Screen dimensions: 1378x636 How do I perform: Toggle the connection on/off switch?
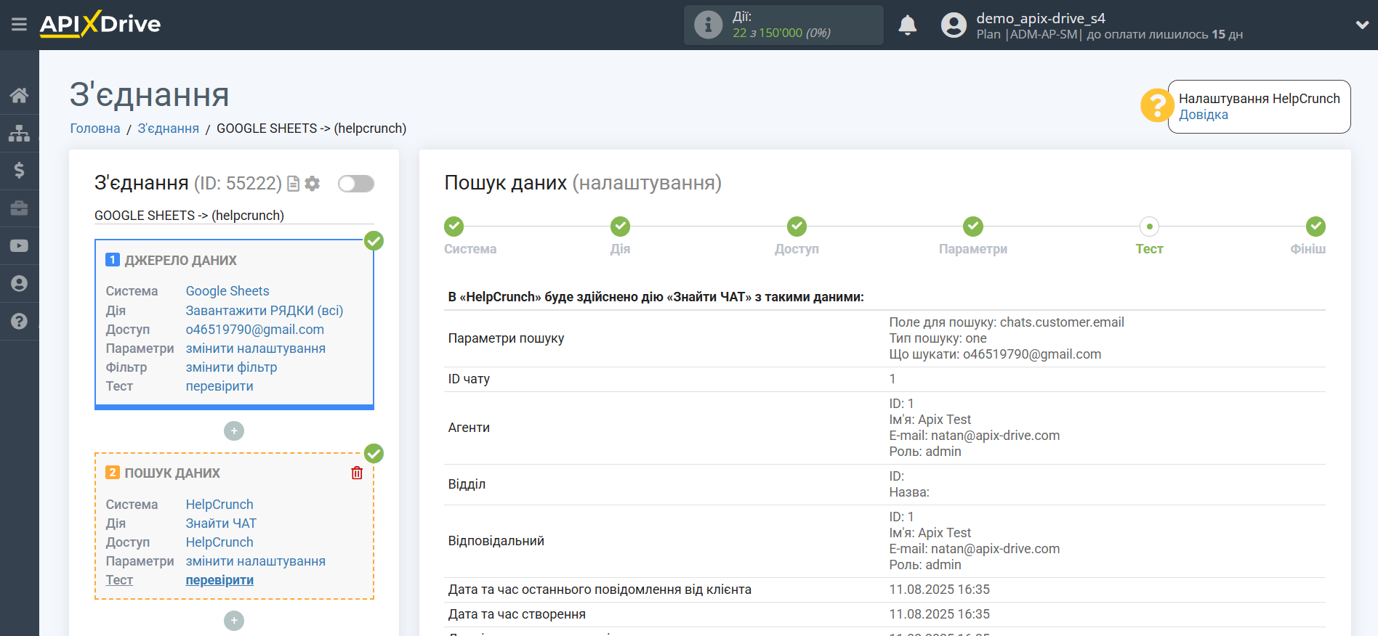click(356, 184)
